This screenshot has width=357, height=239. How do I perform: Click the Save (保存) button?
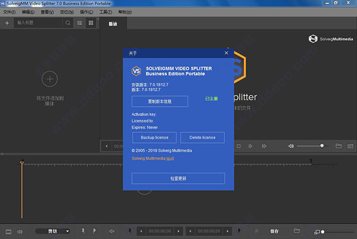click(x=274, y=231)
